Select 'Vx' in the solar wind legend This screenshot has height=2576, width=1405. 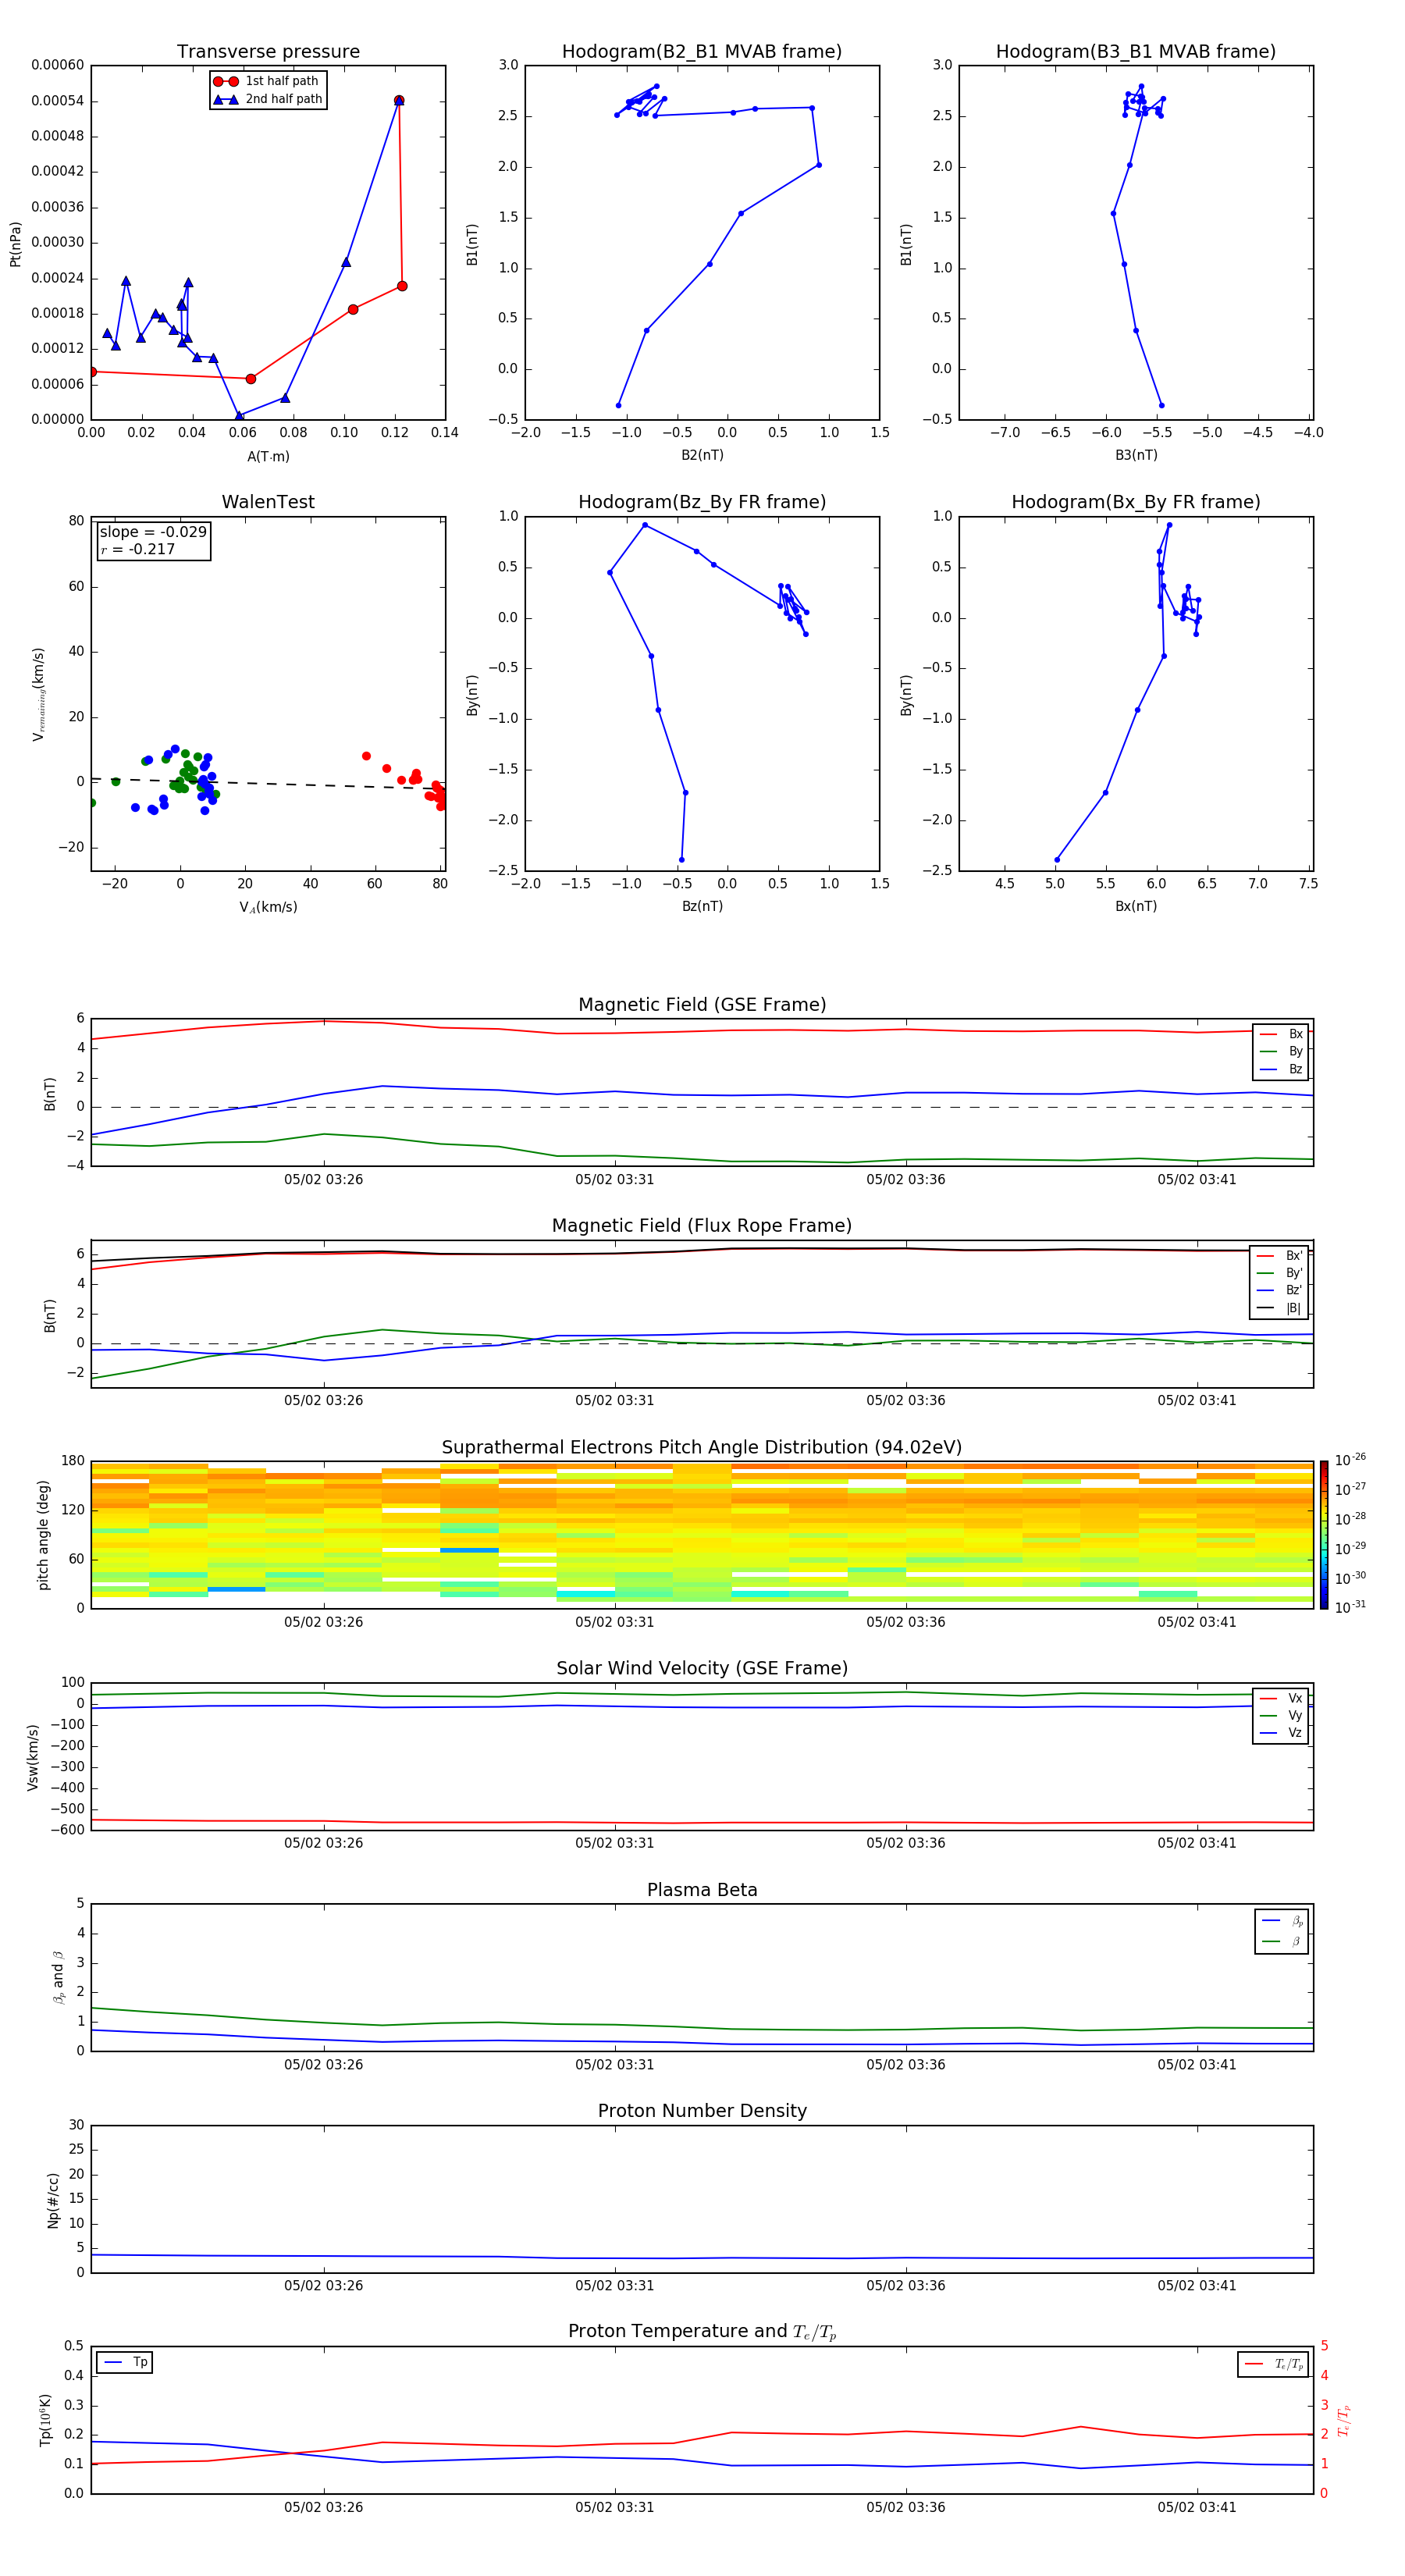(x=1282, y=1698)
